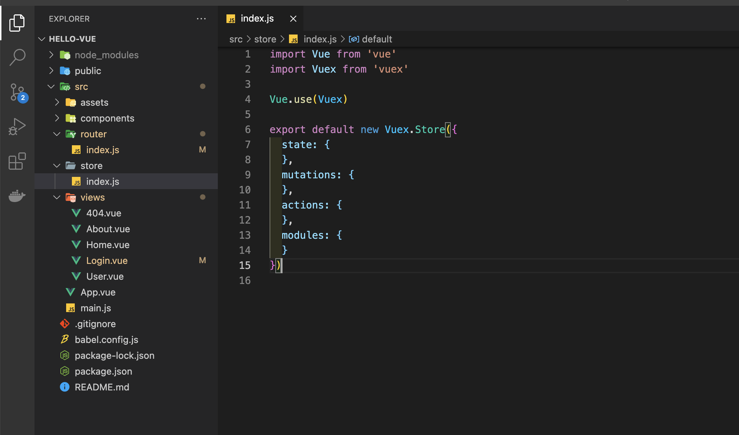
Task: Click the 'vuex' import string
Action: (x=391, y=69)
